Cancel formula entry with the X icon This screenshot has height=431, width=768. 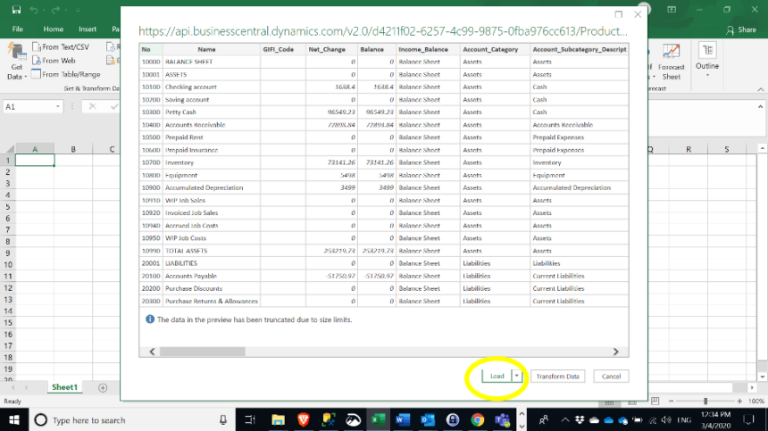[x=92, y=107]
